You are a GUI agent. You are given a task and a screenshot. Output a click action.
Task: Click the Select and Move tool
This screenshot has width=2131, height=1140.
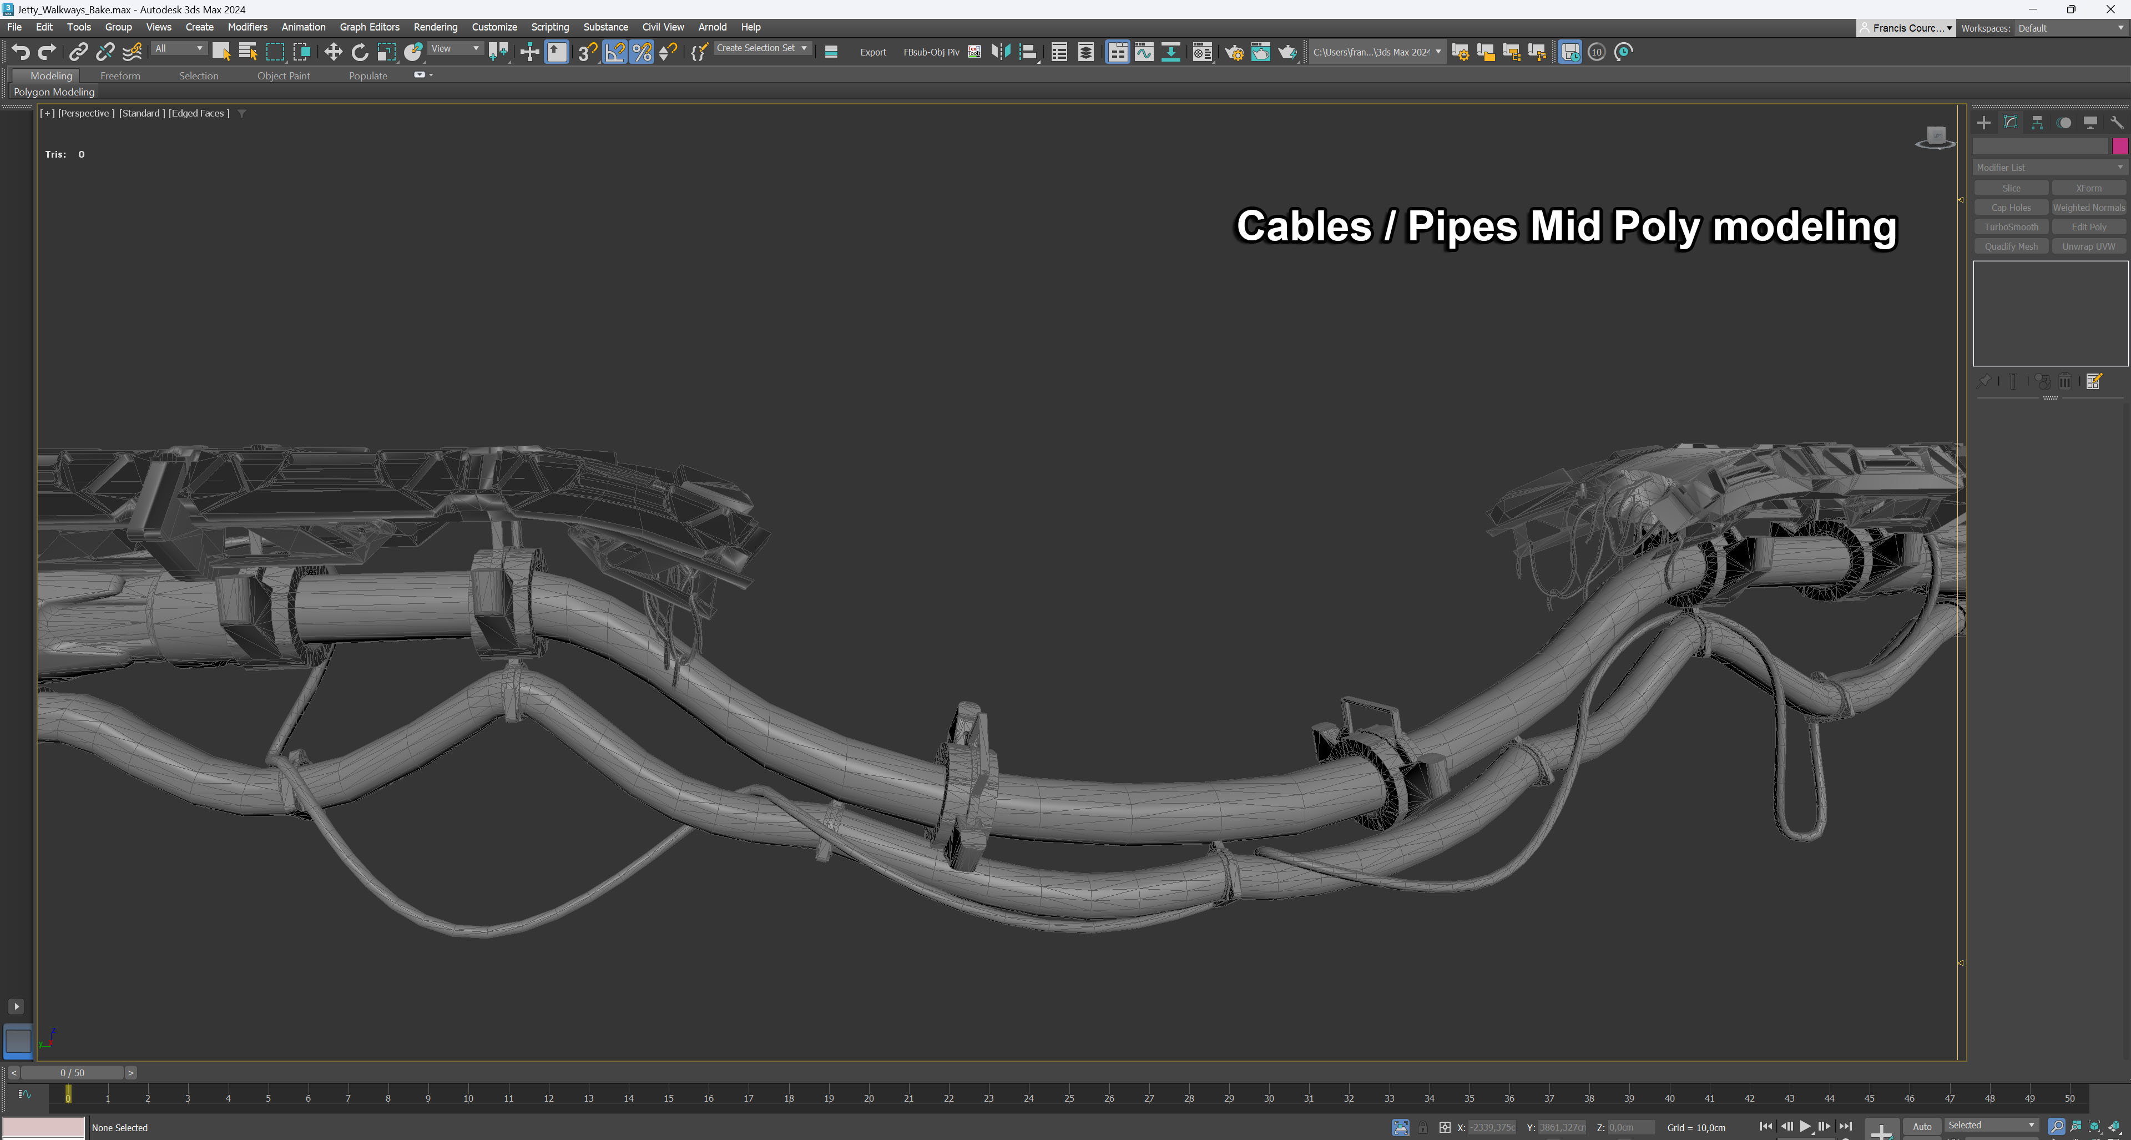click(332, 52)
